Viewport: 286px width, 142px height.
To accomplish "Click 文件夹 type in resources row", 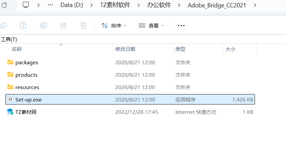I will point(183,87).
